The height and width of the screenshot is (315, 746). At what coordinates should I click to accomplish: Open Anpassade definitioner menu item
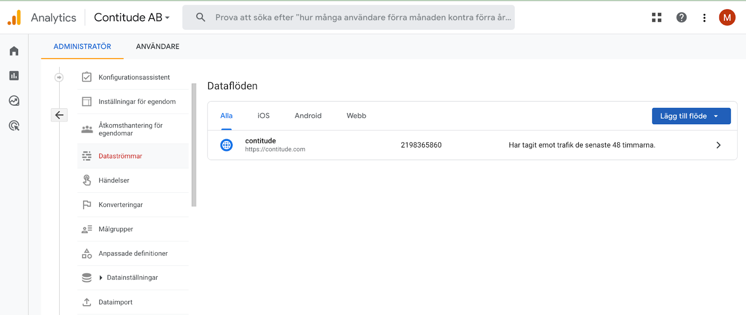click(133, 254)
